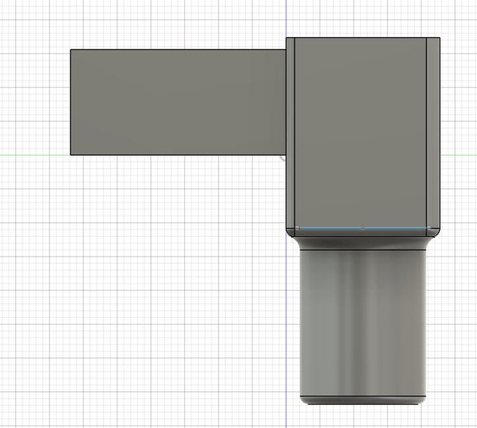The image size is (477, 428).
Task: Select the long horizontal rectangular bar face
Action: point(178,102)
